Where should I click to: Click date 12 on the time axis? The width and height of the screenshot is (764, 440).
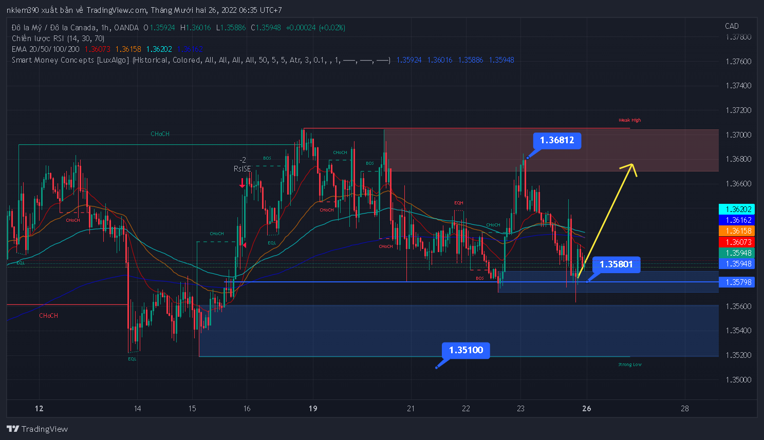click(x=39, y=409)
